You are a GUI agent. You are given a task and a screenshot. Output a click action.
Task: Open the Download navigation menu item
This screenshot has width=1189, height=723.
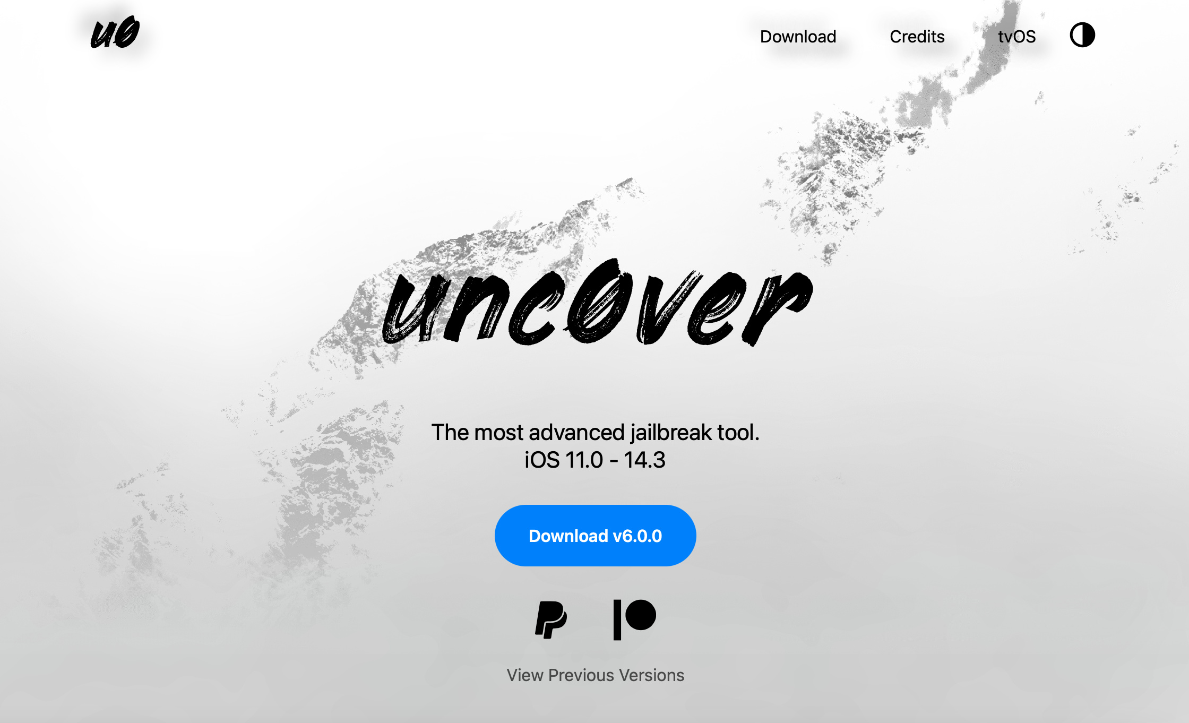(x=797, y=35)
